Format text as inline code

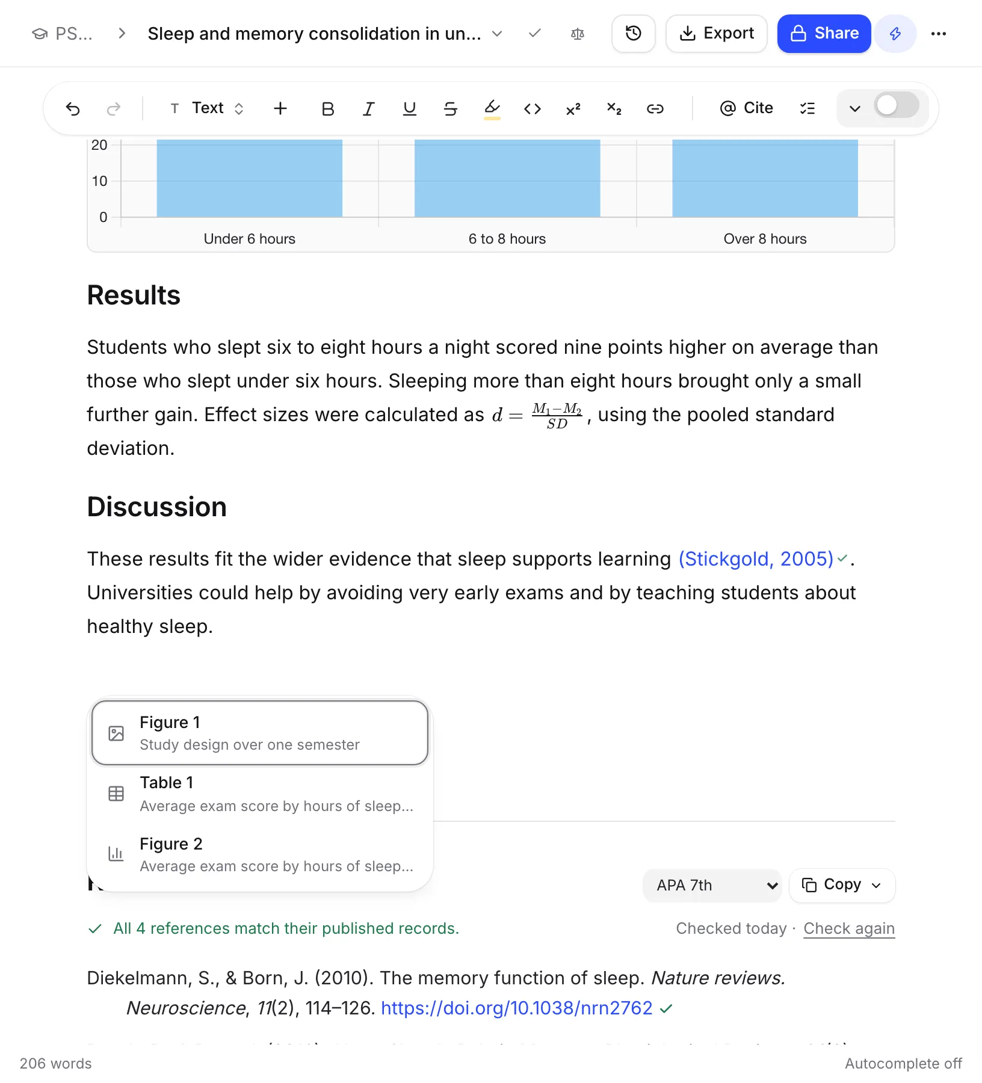point(533,109)
